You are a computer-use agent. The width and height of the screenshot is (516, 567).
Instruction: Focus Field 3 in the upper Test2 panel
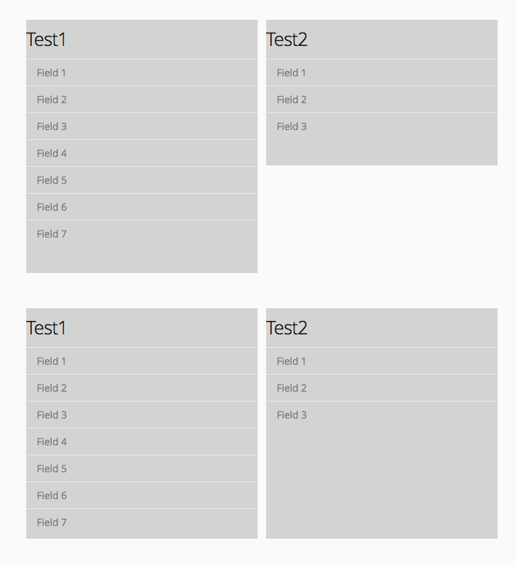(x=382, y=127)
